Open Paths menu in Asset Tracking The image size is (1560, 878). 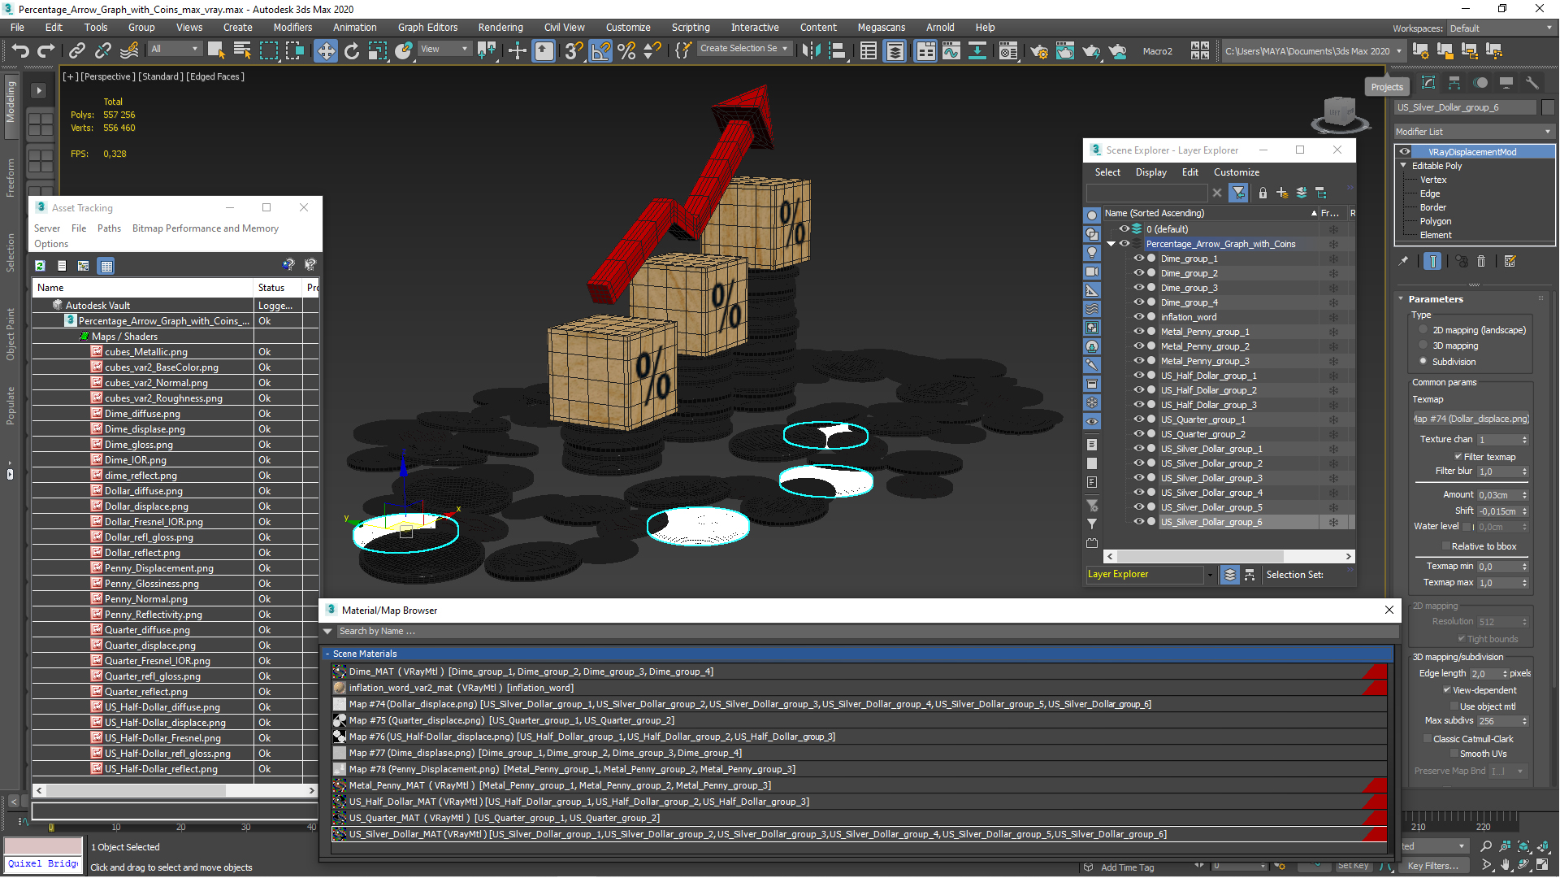(109, 228)
